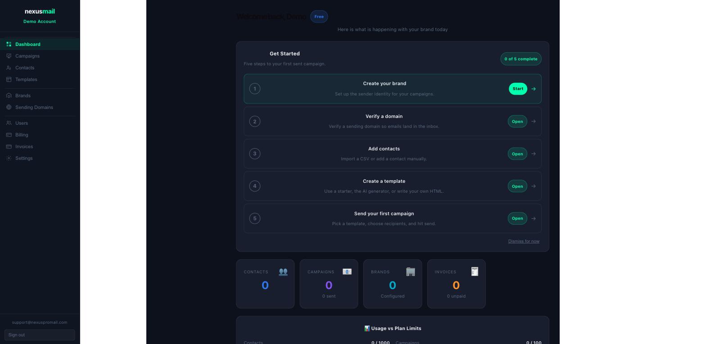The height and width of the screenshot is (344, 706).
Task: Click the nexusmail logo
Action: tap(40, 11)
